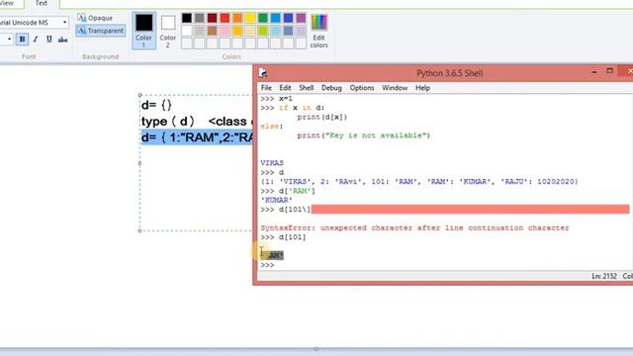Toggle Strikethrough text formatting
Screen dimensions: 633x356
point(62,40)
